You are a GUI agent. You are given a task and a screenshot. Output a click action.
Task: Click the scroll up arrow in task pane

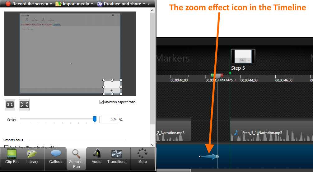point(152,11)
